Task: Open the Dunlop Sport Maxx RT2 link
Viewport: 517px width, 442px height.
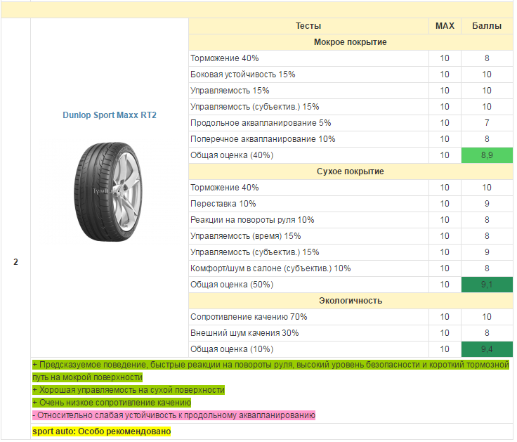Action: (109, 115)
